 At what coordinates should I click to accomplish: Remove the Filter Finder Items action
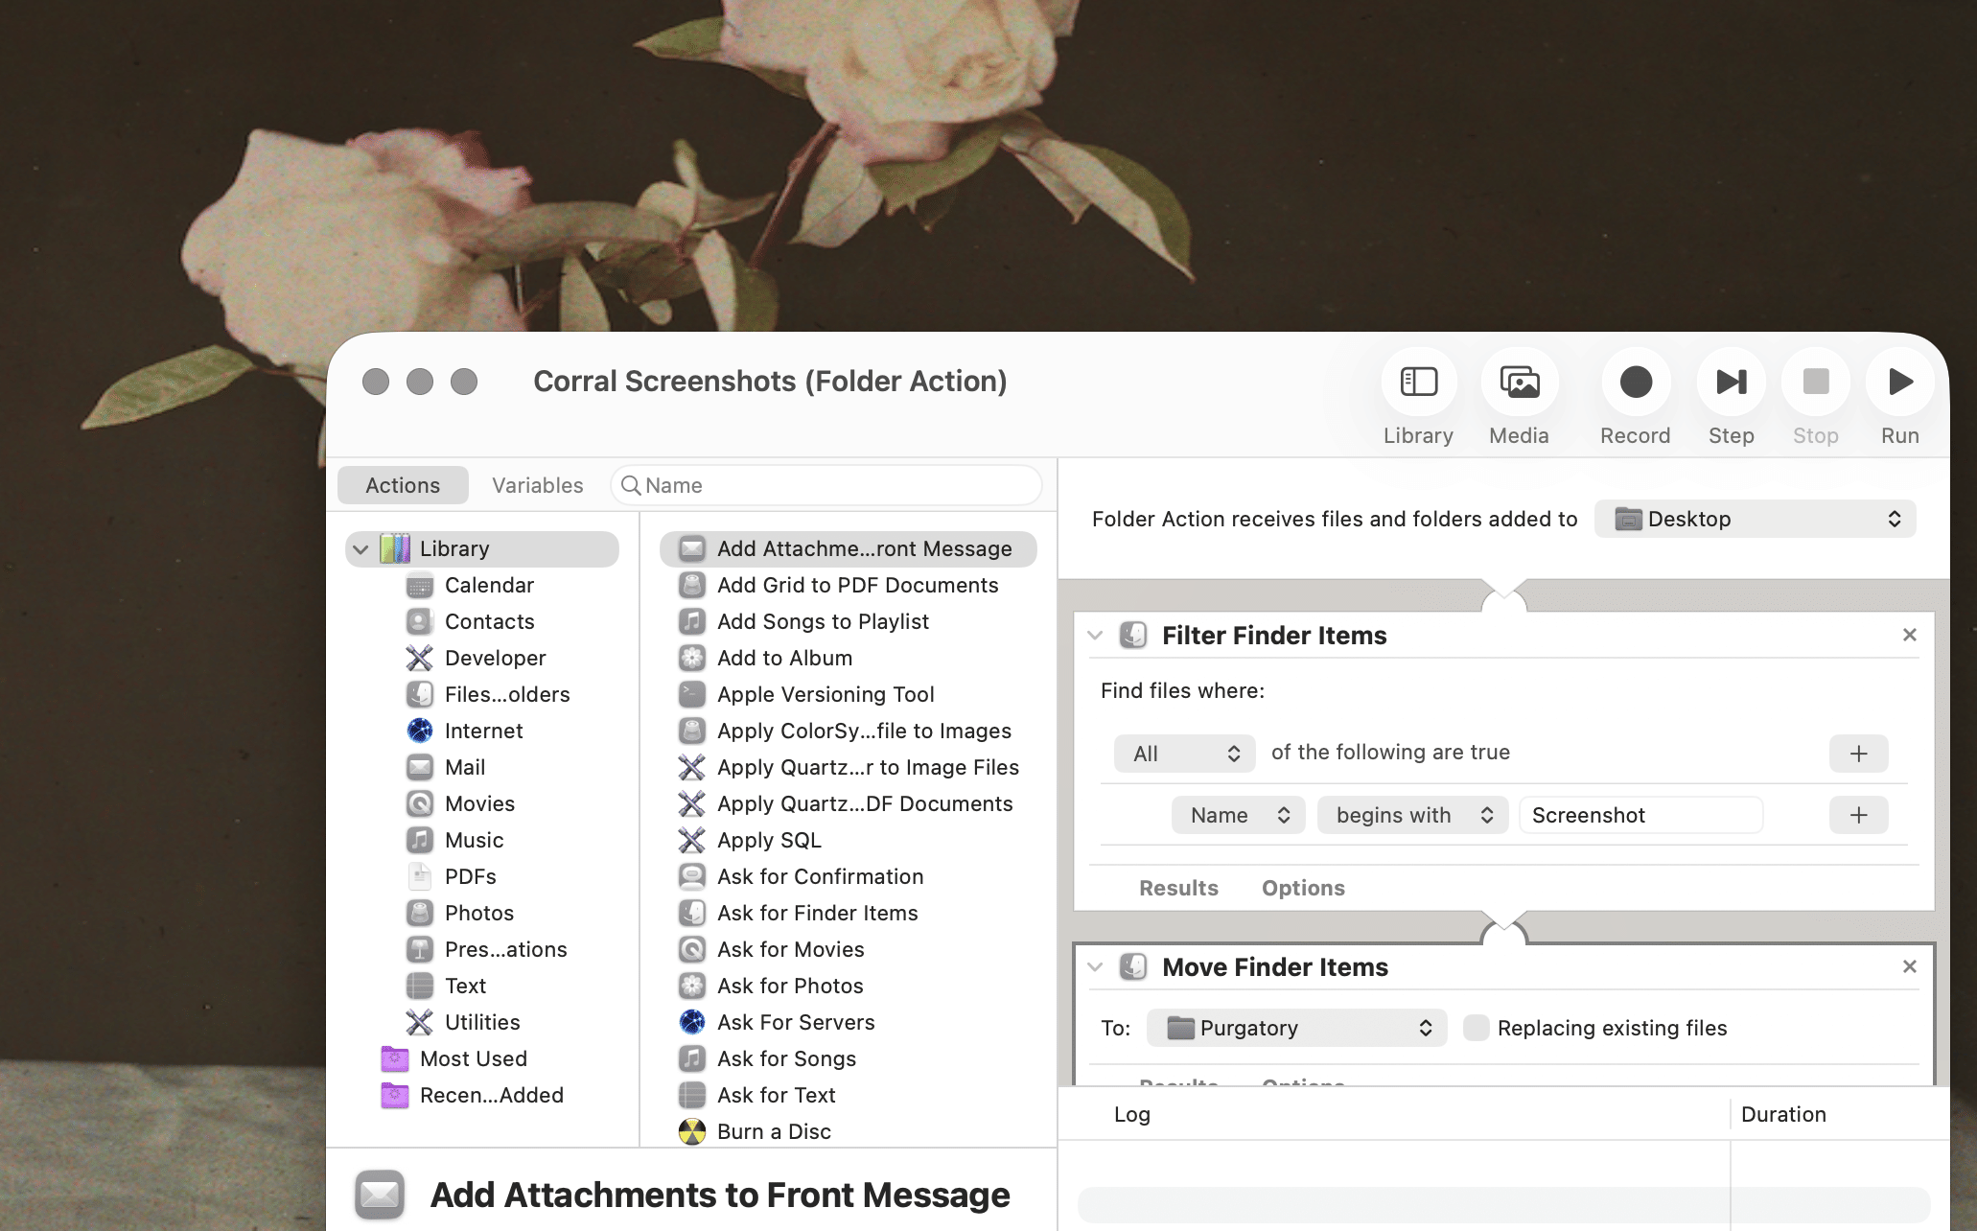1909,635
